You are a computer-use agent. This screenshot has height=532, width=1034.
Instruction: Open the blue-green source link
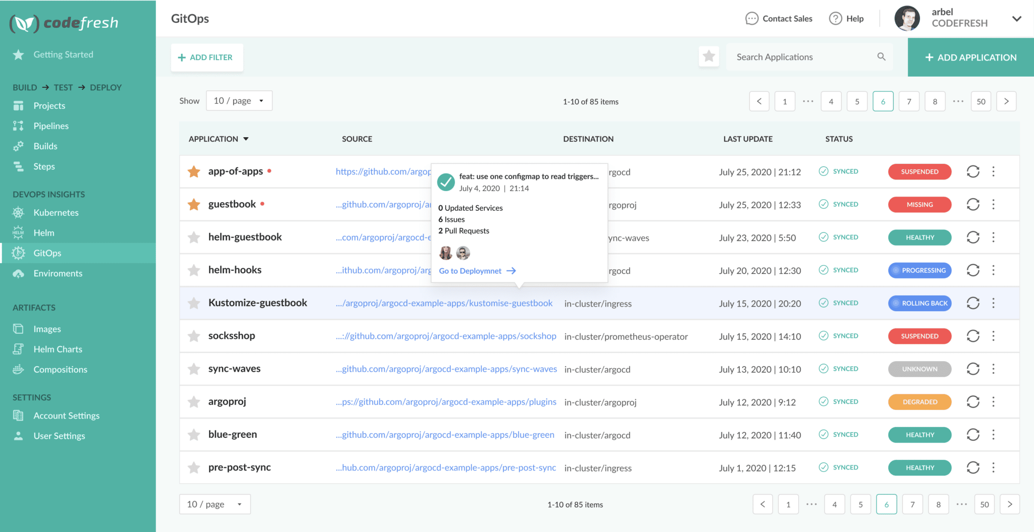pyautogui.click(x=445, y=435)
